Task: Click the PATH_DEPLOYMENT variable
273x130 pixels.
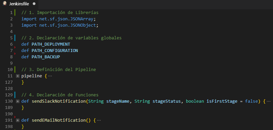Action: [51, 44]
